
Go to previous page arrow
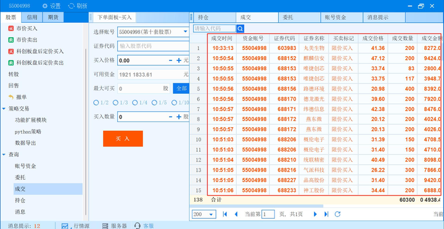pyautogui.click(x=236, y=214)
